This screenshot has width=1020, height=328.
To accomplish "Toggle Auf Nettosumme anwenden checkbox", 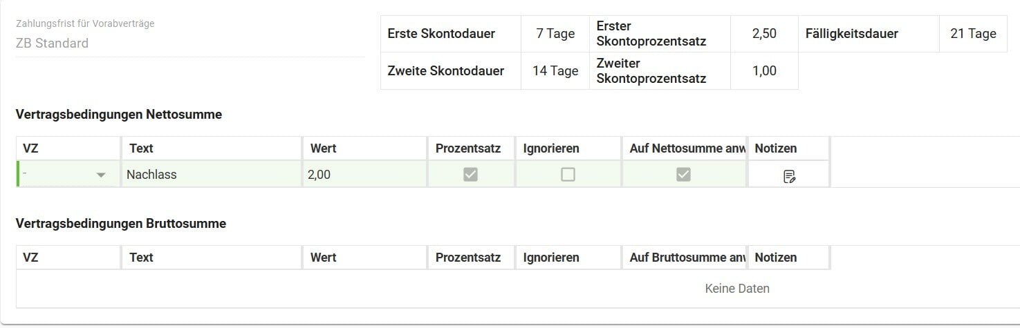I will (x=683, y=175).
